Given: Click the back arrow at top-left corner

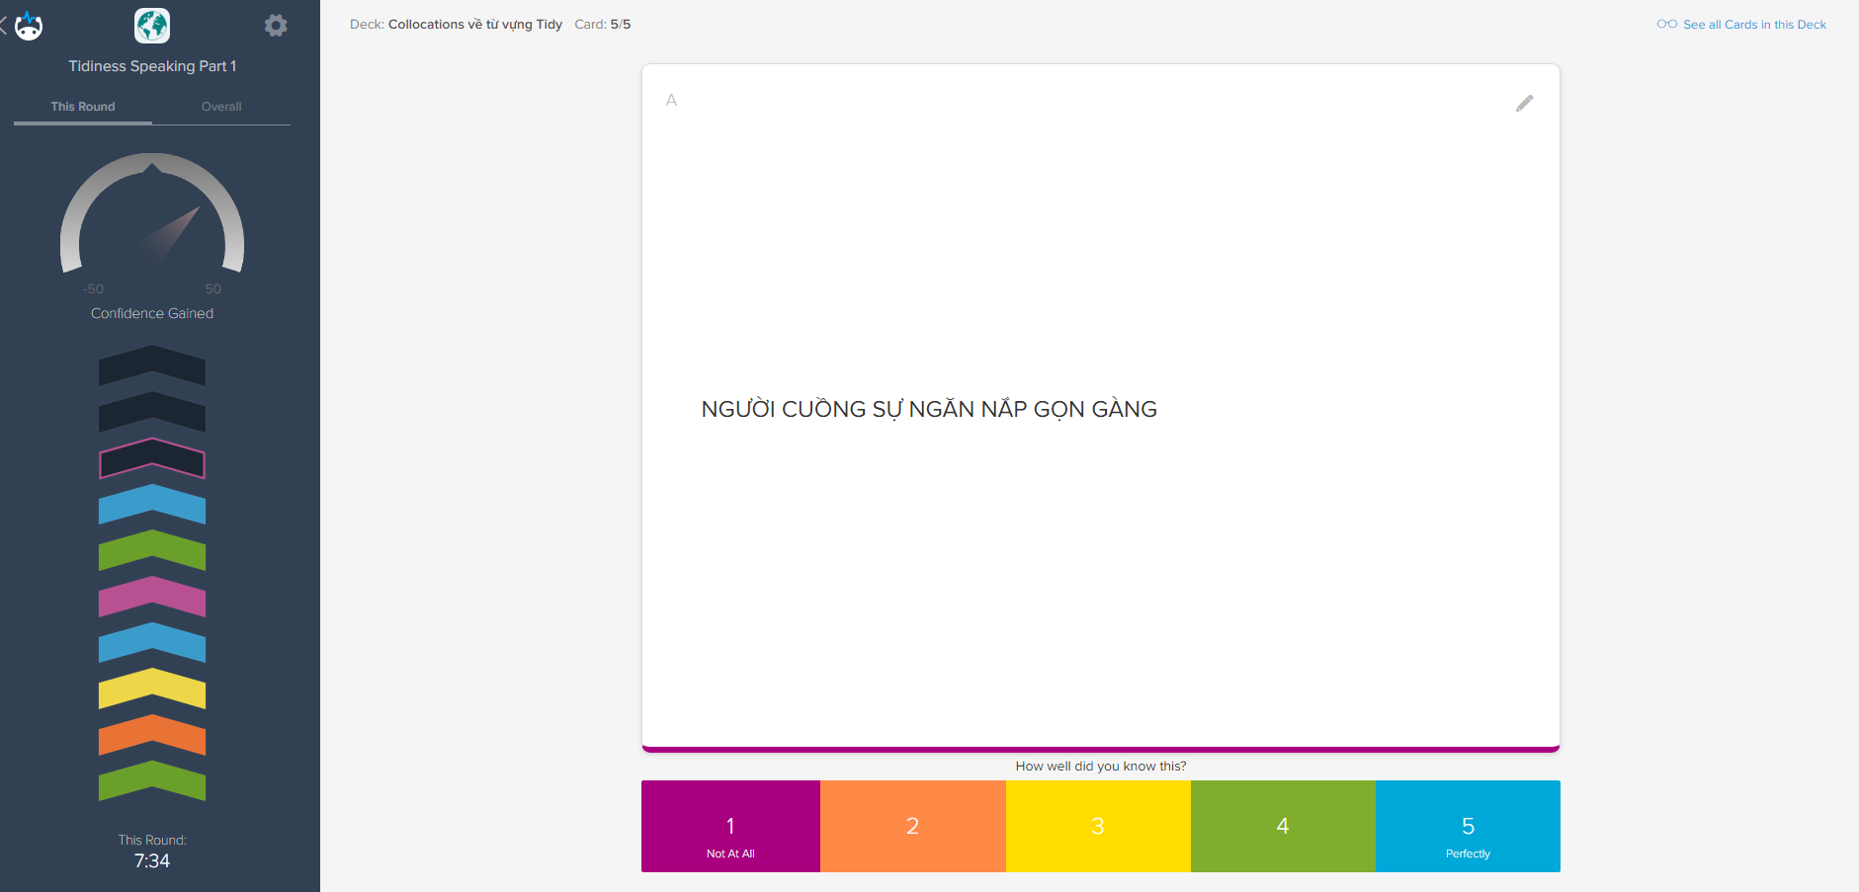Looking at the screenshot, I should tap(4, 26).
